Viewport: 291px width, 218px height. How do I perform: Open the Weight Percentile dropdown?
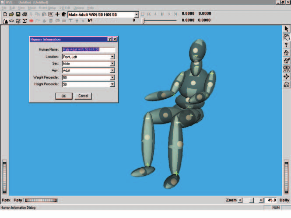click(112, 77)
